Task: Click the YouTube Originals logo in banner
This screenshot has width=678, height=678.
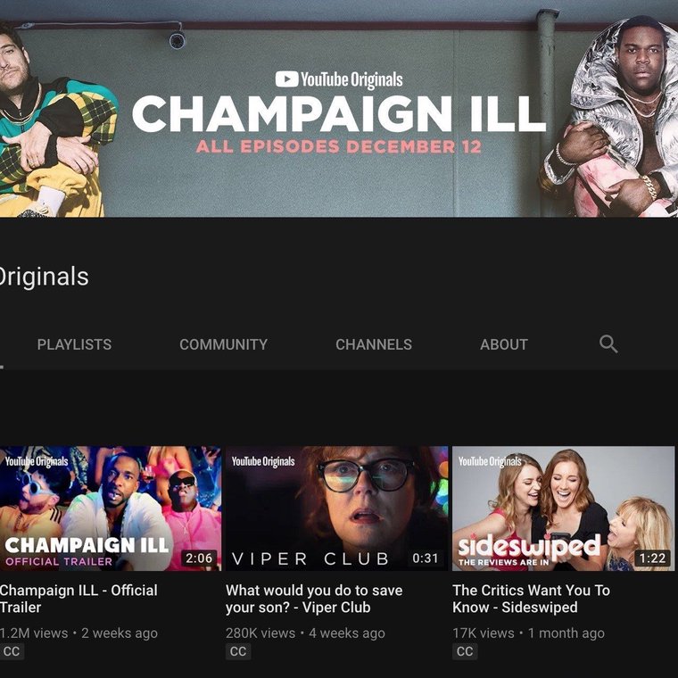Action: (x=339, y=79)
